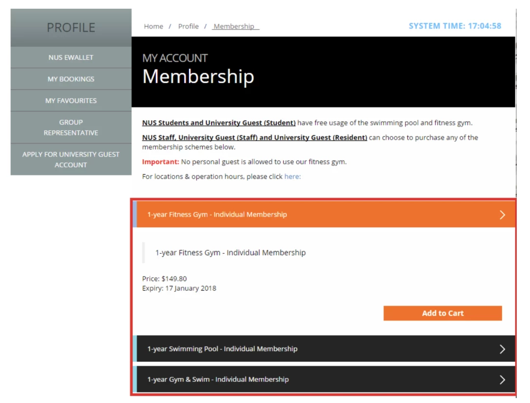530x403 pixels.
Task: Expand the 1-year Swimming Pool chevron arrow
Action: click(x=503, y=349)
